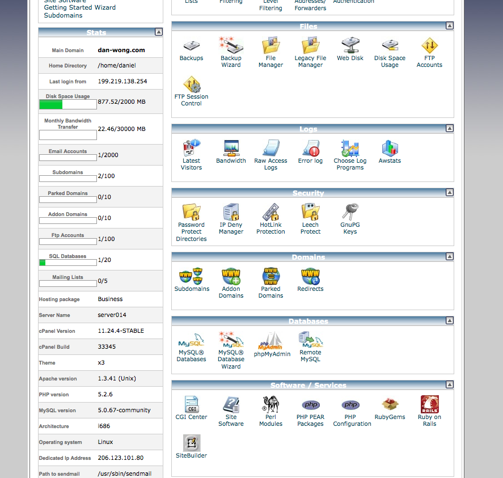Open PHP Configuration icon
The height and width of the screenshot is (478, 503).
pyautogui.click(x=350, y=405)
